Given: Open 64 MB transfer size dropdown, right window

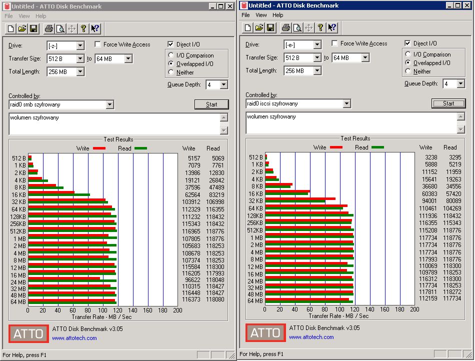Looking at the screenshot, I should [x=365, y=57].
